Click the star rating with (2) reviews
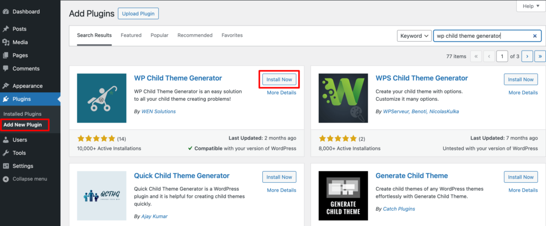 pos(342,139)
